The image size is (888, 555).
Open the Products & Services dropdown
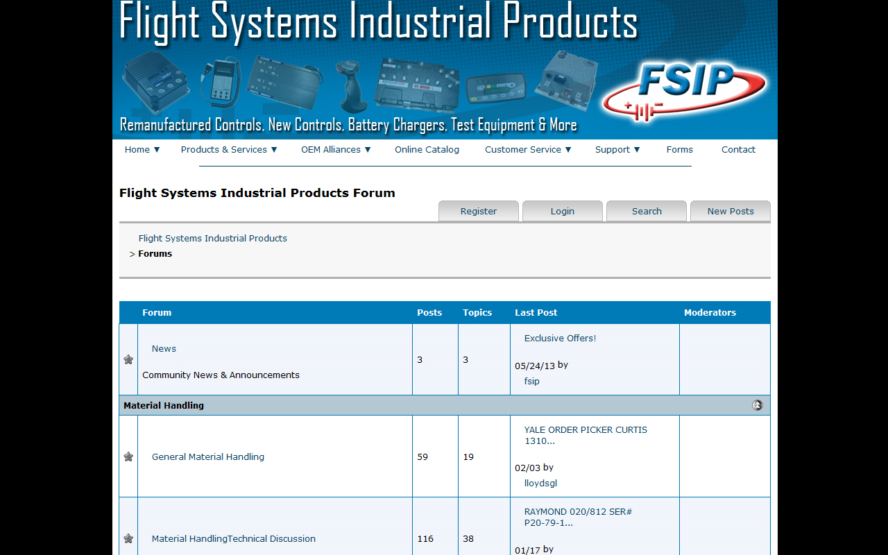pyautogui.click(x=228, y=149)
